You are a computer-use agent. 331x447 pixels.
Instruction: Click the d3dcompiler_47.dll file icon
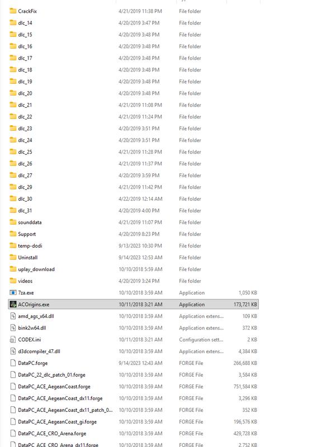pyautogui.click(x=13, y=351)
